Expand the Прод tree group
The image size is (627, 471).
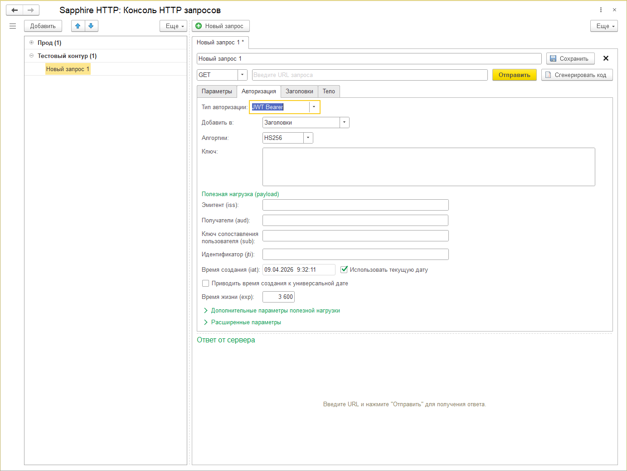[x=31, y=43]
